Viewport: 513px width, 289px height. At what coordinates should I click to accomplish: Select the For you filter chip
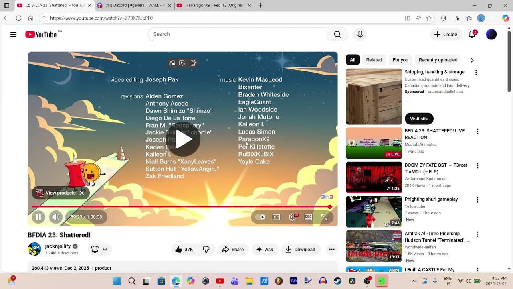[x=400, y=60]
